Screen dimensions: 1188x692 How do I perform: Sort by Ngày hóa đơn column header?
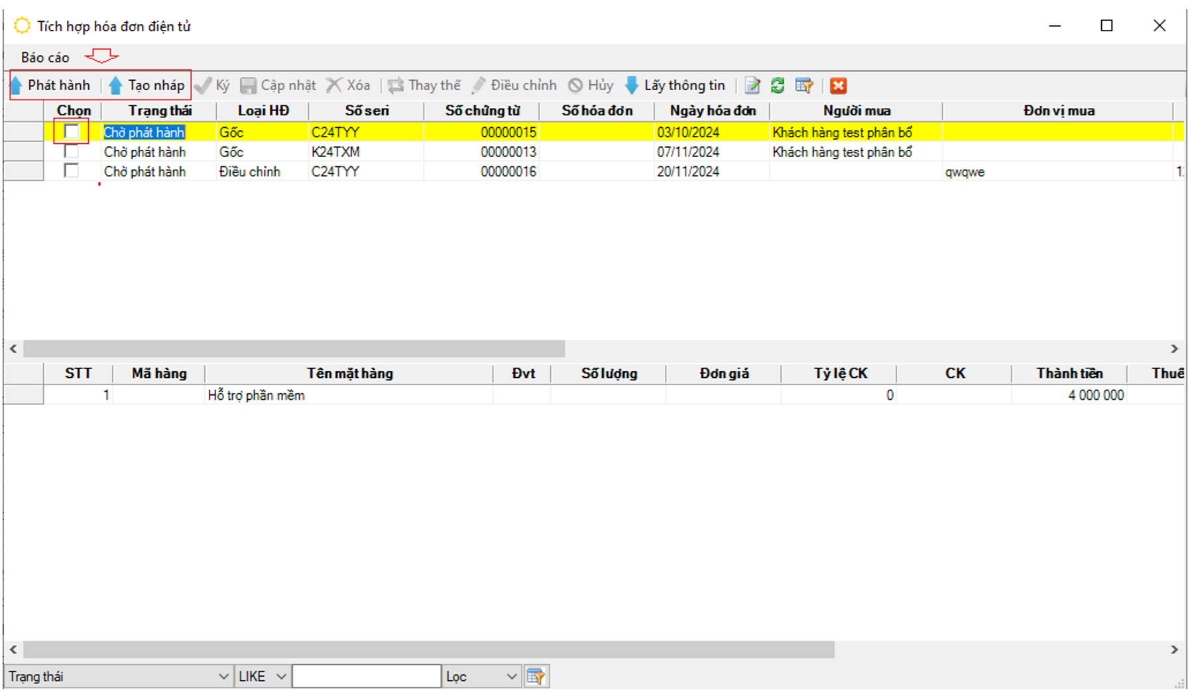click(x=712, y=111)
